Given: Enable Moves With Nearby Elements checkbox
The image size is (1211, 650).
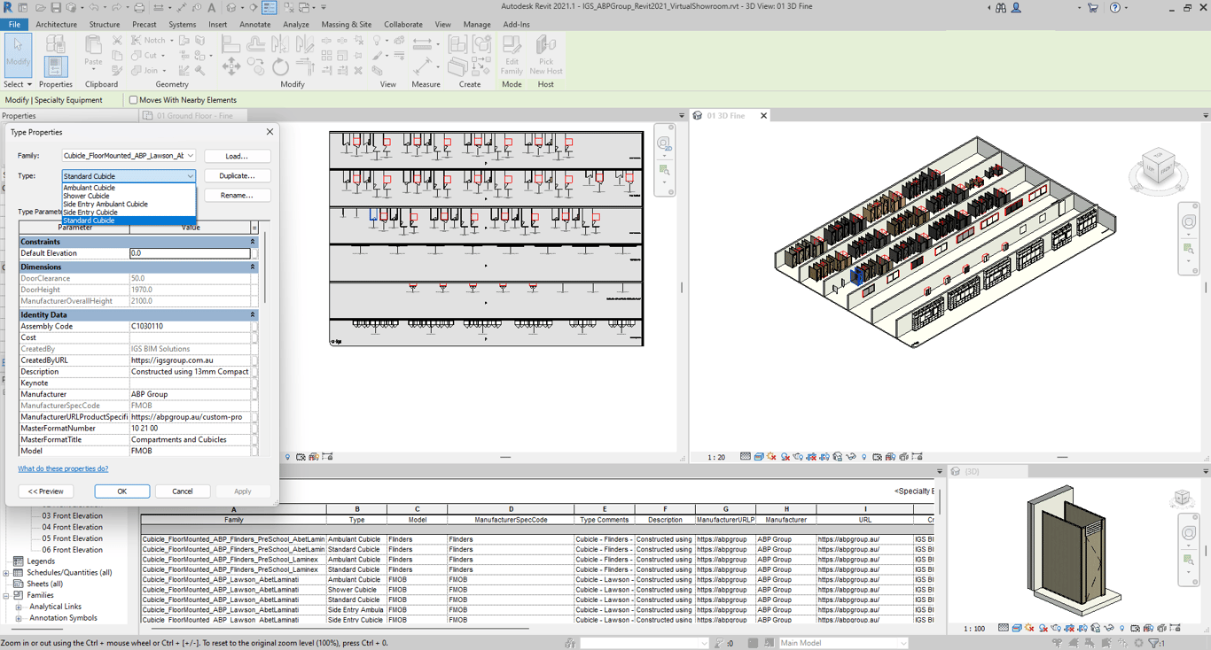Looking at the screenshot, I should click(134, 100).
